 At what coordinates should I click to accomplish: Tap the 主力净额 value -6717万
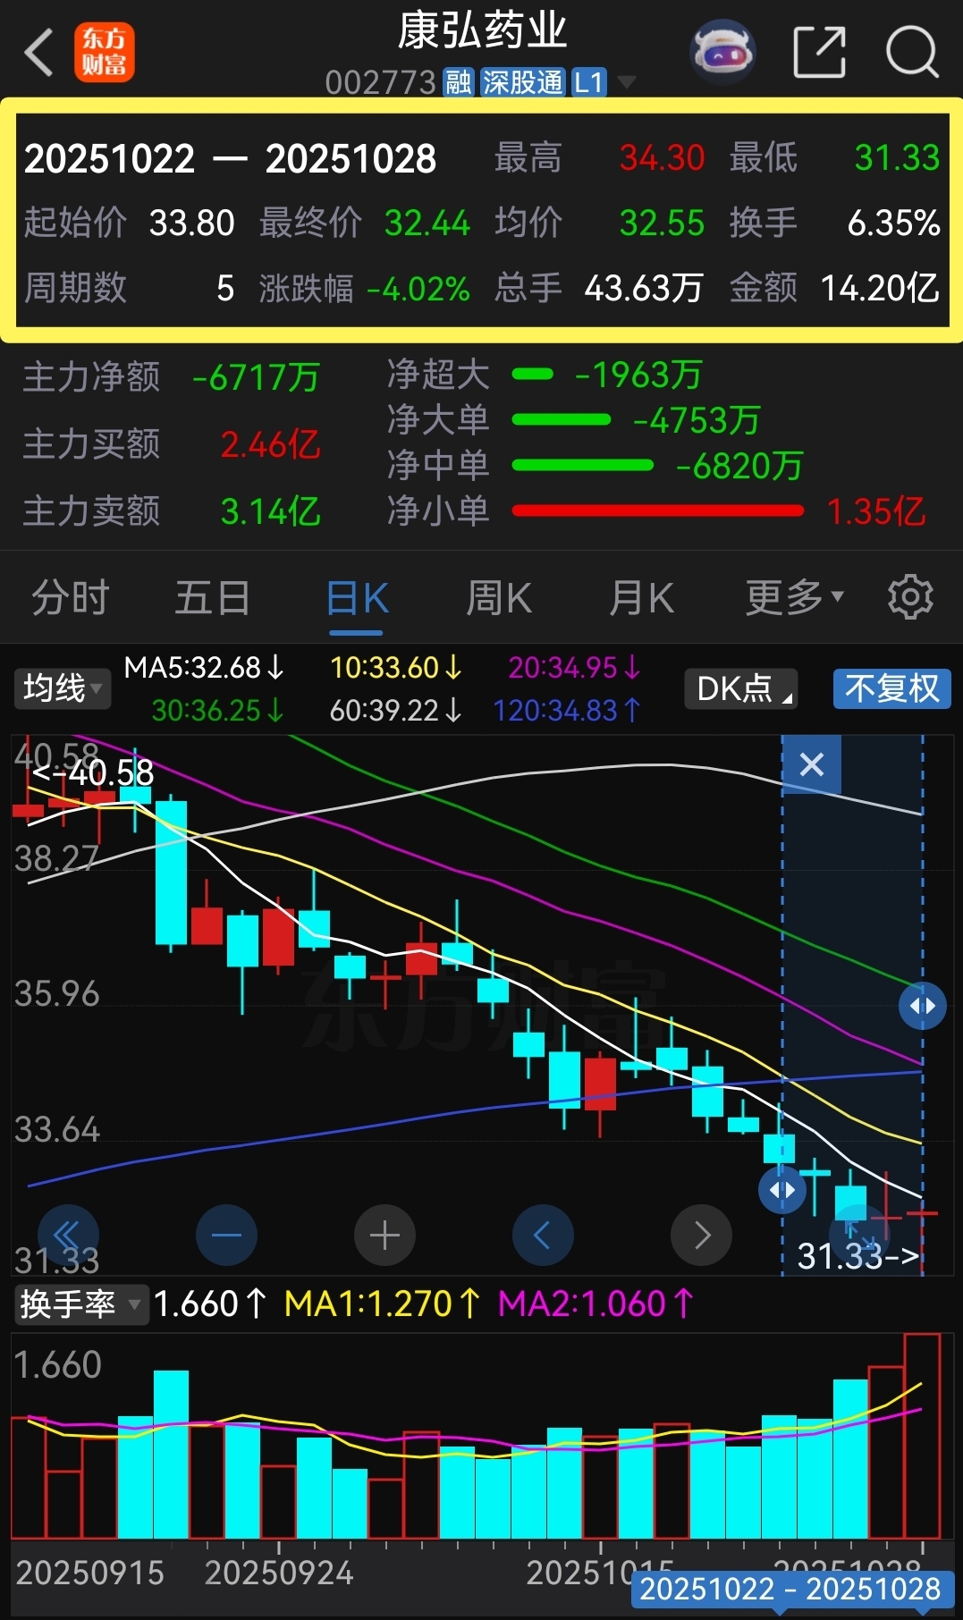[x=256, y=377]
